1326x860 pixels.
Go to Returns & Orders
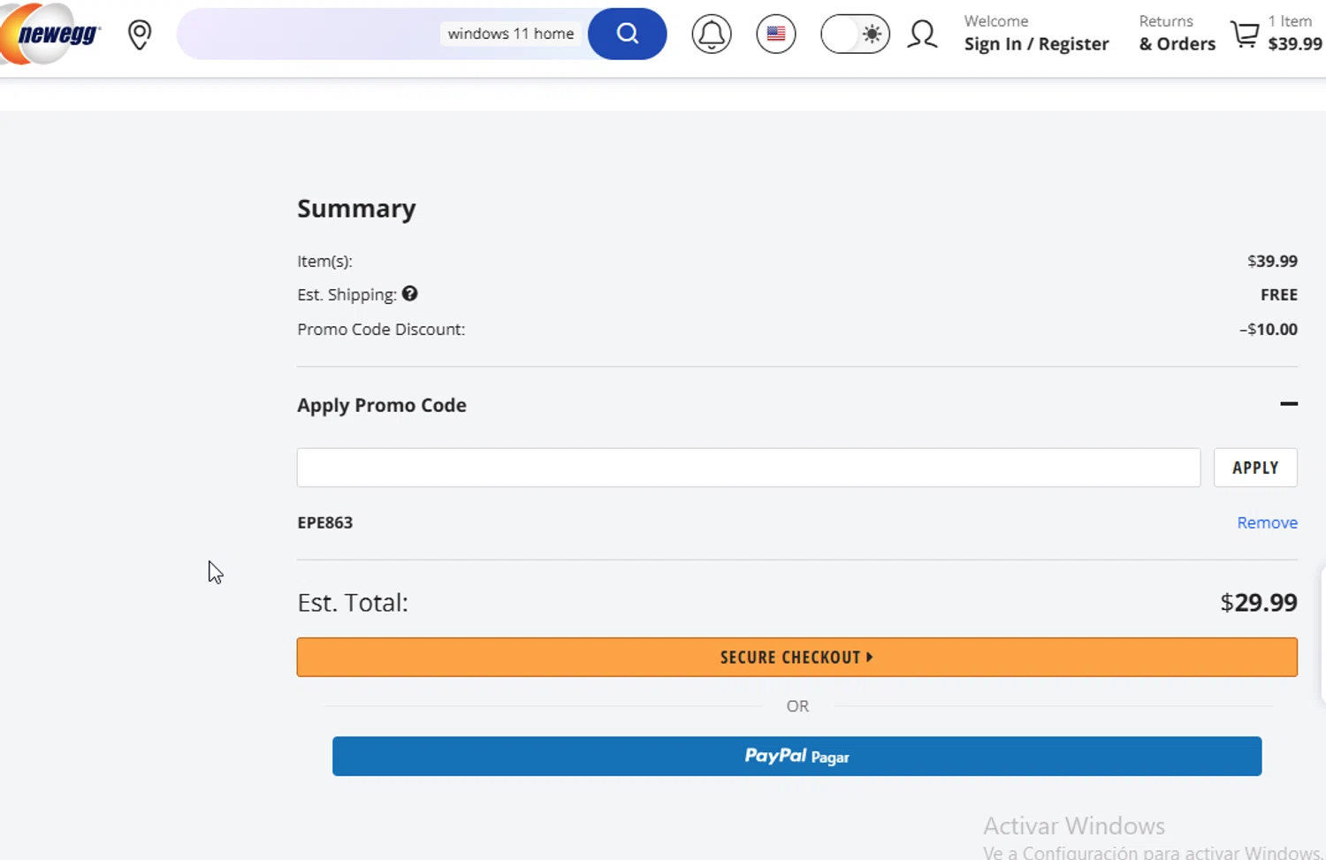click(x=1177, y=34)
